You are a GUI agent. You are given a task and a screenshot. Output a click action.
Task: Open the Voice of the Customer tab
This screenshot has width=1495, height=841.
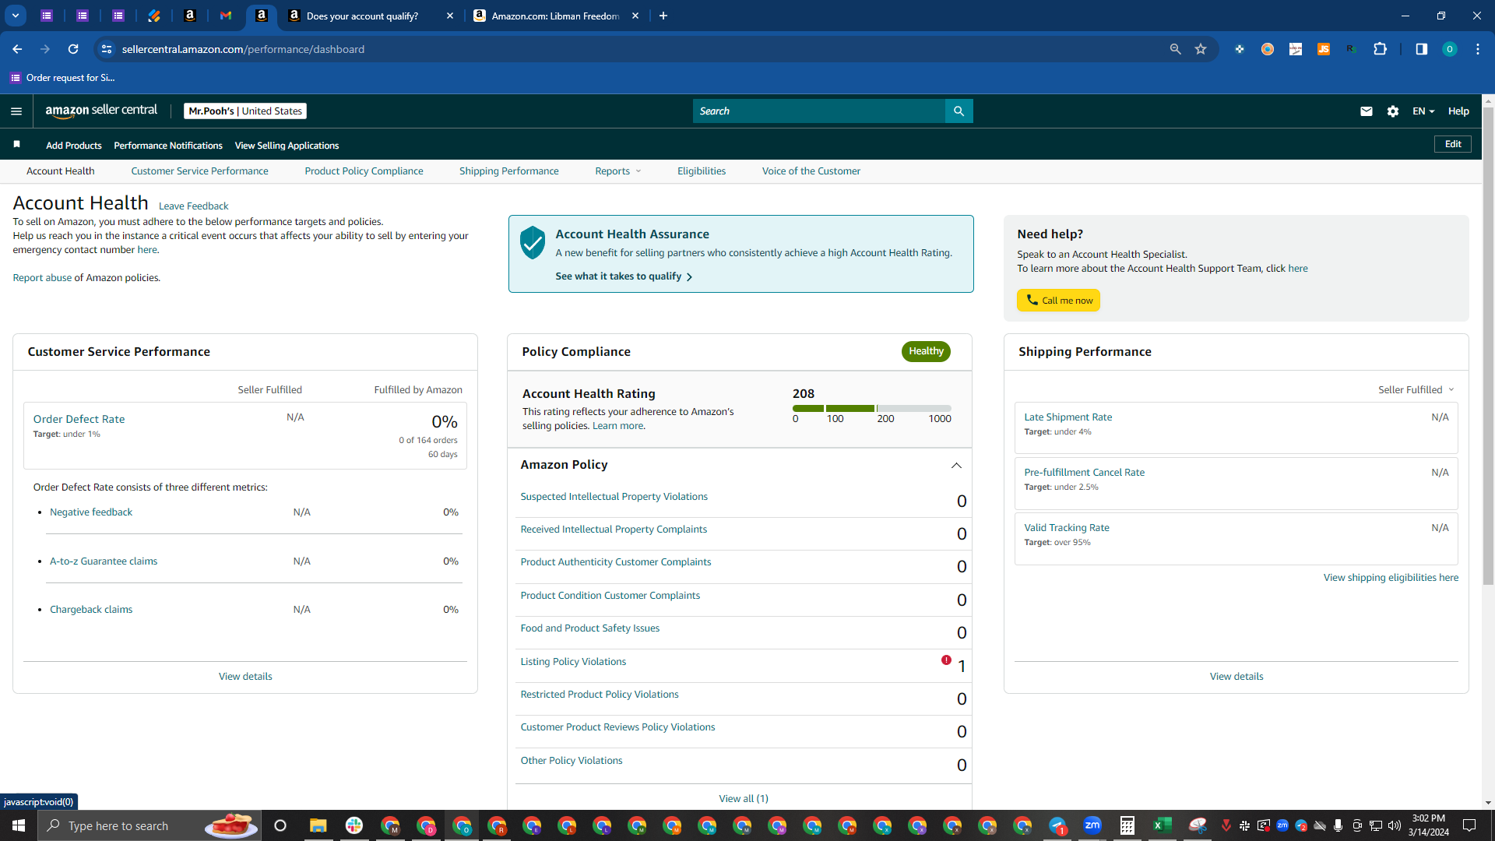(811, 171)
